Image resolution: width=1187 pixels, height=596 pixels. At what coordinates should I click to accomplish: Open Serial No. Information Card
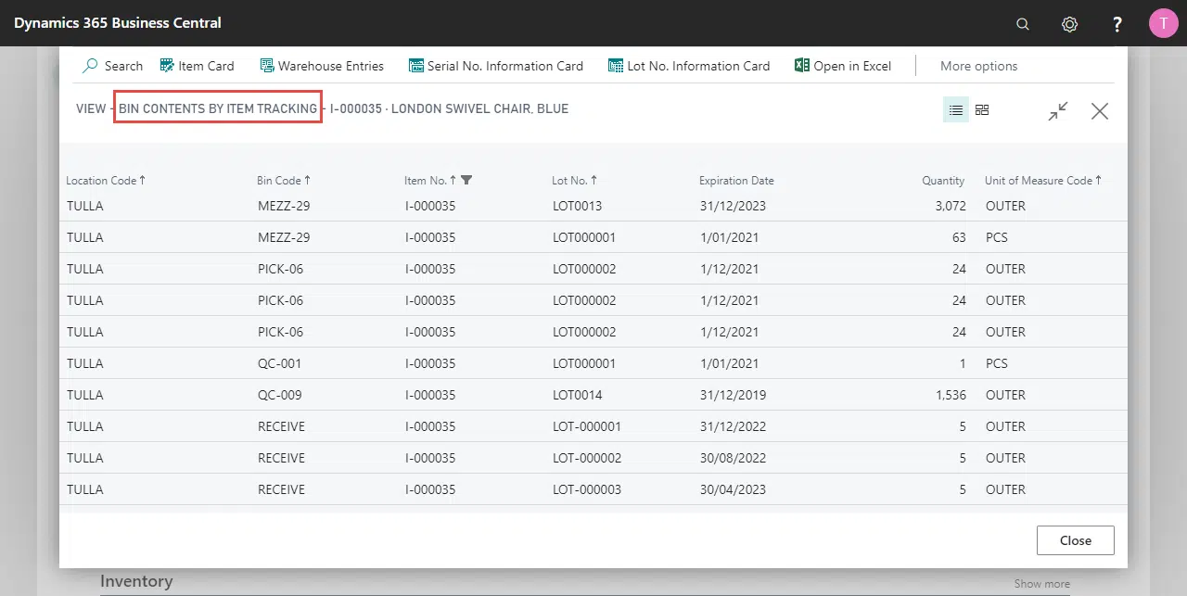(x=495, y=66)
